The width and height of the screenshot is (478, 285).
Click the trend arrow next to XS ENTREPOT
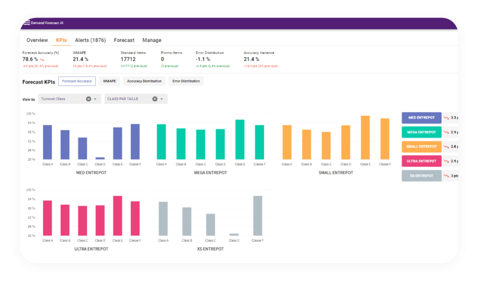[446, 176]
